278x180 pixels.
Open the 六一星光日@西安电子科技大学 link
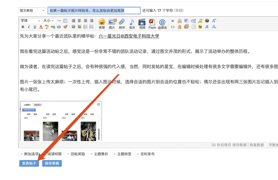(x=129, y=36)
